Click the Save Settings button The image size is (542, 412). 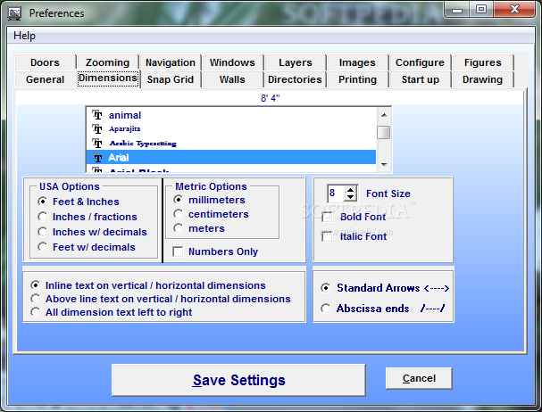click(238, 380)
